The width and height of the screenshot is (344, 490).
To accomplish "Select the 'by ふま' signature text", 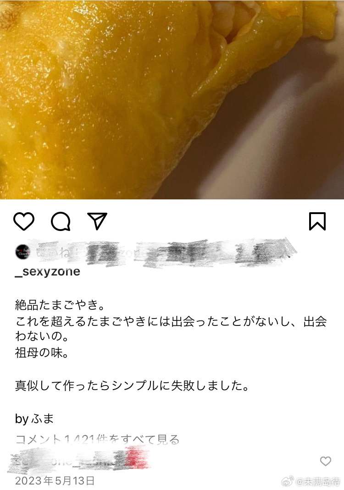I will (34, 418).
